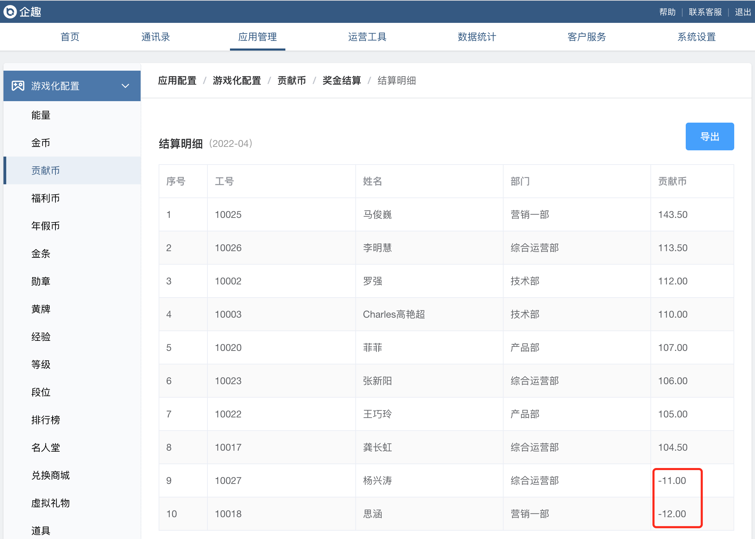Click employee number 10025
Screen dimensions: 755x539
[x=228, y=214]
